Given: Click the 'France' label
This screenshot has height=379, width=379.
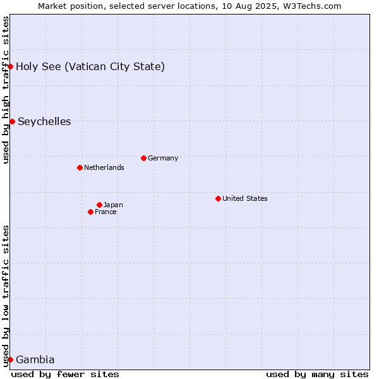Looking at the screenshot, I should 105,212.
